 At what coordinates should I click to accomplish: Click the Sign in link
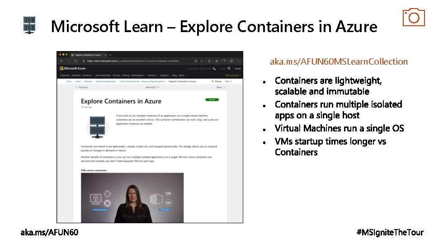228,81
